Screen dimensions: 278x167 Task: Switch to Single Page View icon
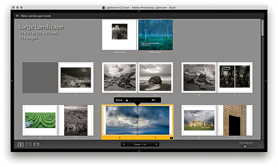click(36, 145)
